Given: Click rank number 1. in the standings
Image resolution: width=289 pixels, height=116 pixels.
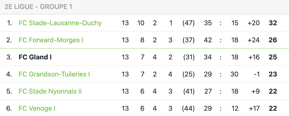Looking at the screenshot, I should [9, 23].
